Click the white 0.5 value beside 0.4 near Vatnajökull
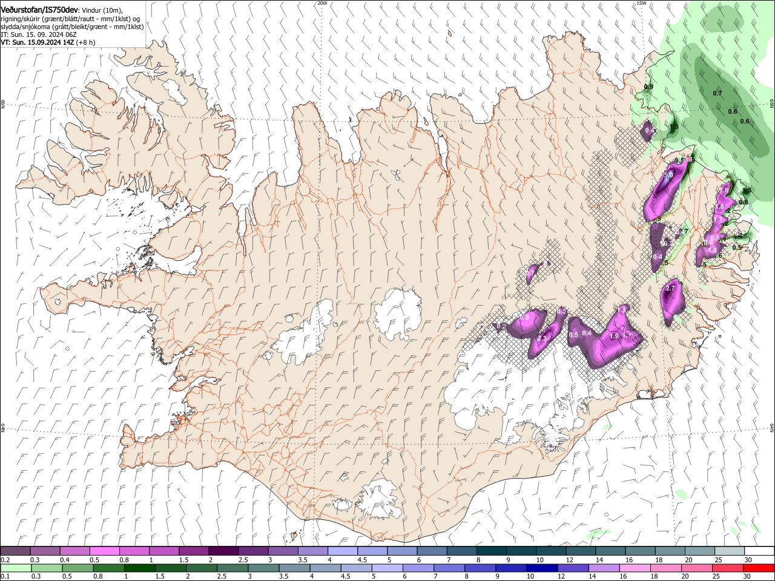This screenshot has height=581, width=775. click(573, 335)
